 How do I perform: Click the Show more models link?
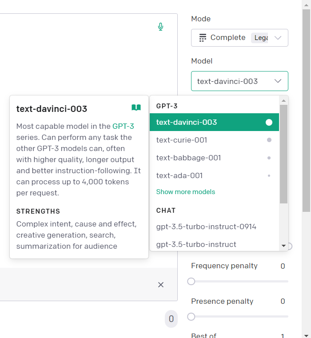(x=186, y=192)
